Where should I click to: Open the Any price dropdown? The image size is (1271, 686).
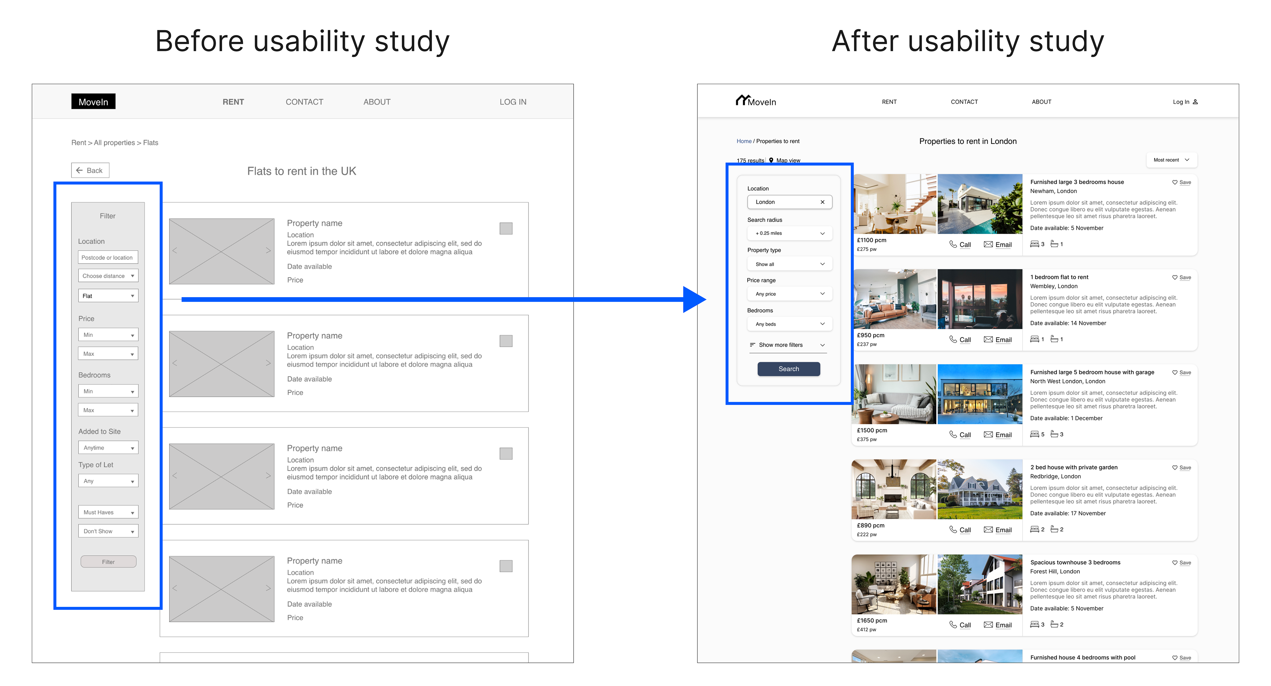[789, 294]
